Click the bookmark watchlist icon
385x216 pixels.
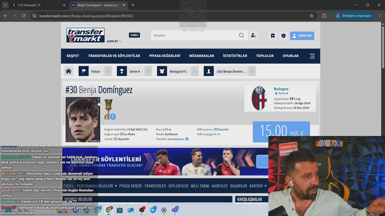(273, 36)
